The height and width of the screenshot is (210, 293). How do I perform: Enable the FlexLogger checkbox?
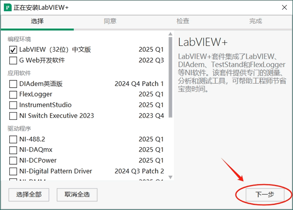tap(13, 95)
